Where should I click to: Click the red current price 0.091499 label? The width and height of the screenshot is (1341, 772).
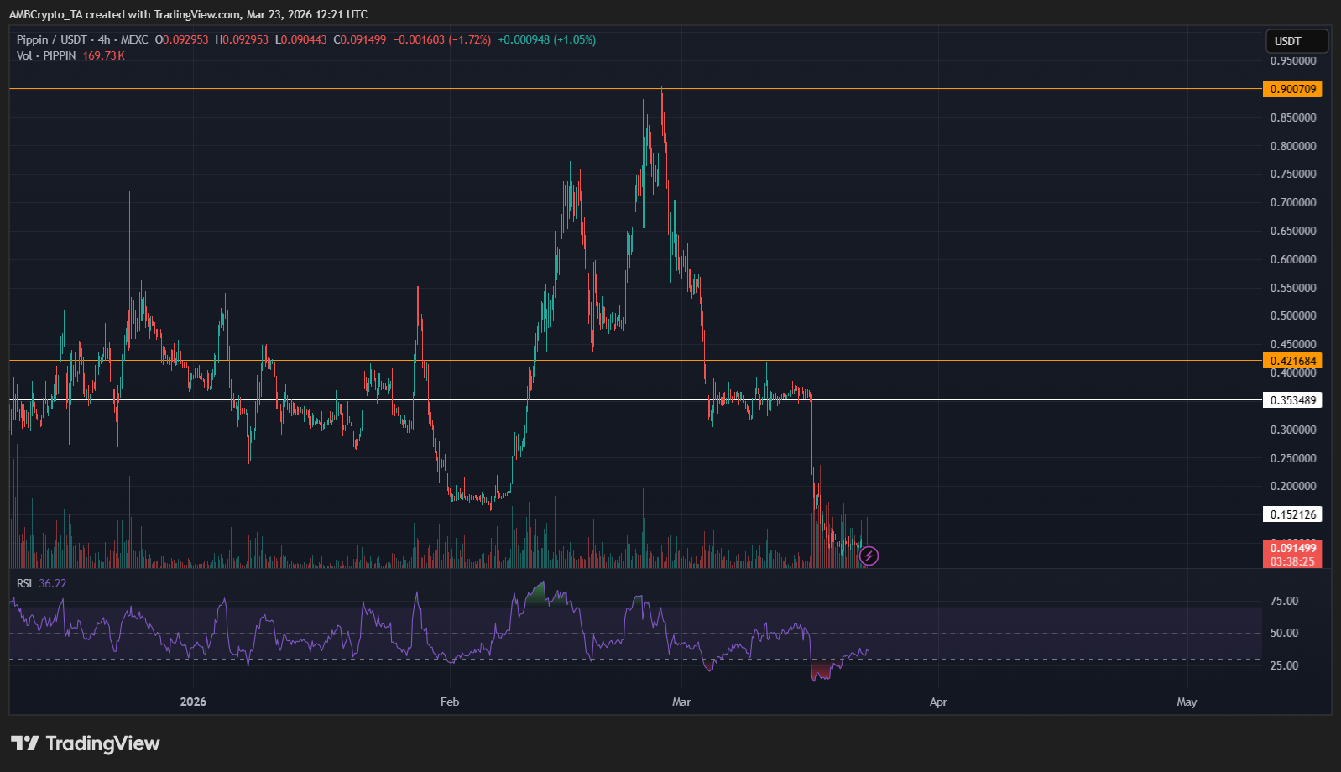(1292, 548)
